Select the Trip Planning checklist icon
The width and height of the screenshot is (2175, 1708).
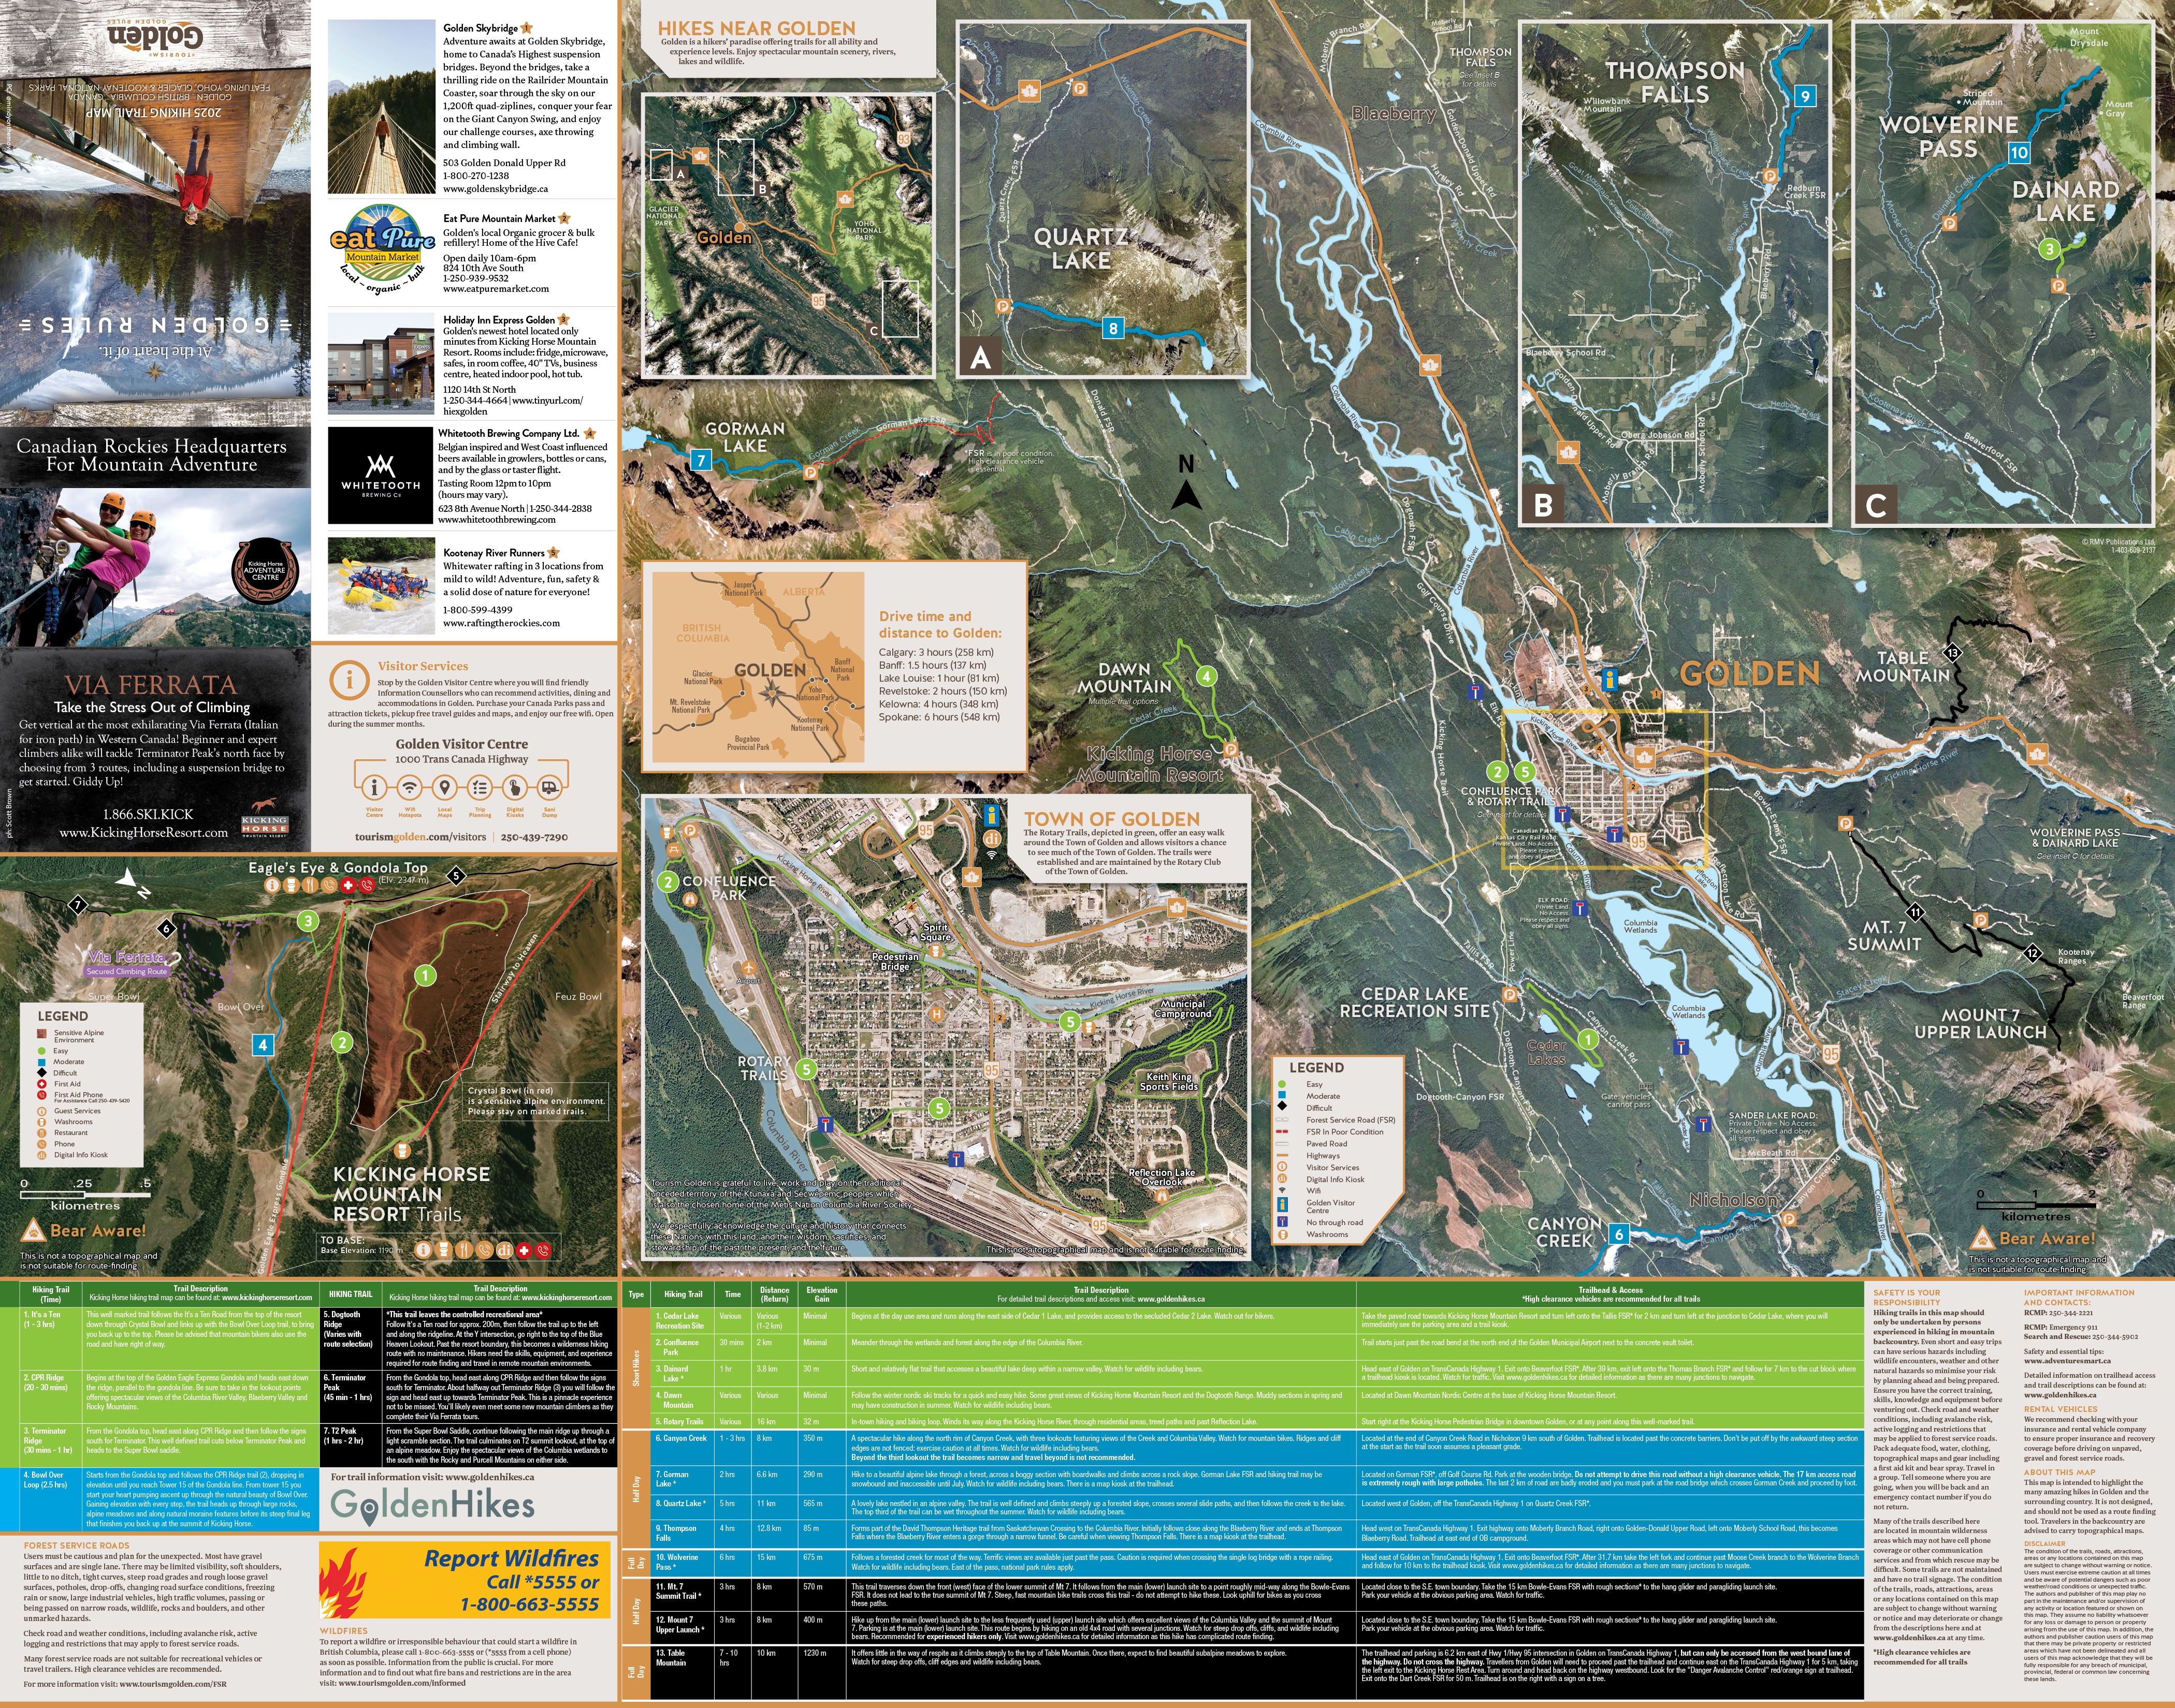[x=480, y=787]
